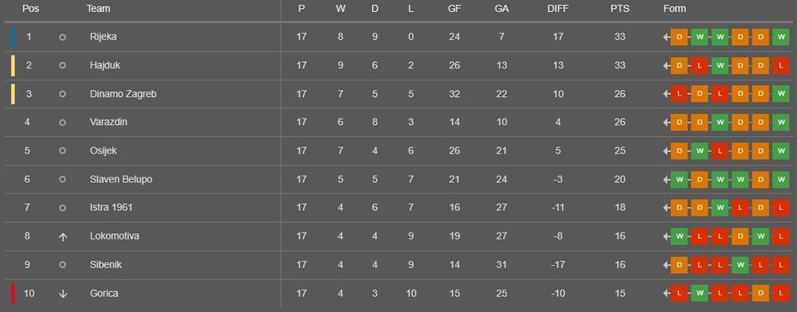Click the down arrow beside Gorica
Screen dimensions: 797x312
pos(62,294)
